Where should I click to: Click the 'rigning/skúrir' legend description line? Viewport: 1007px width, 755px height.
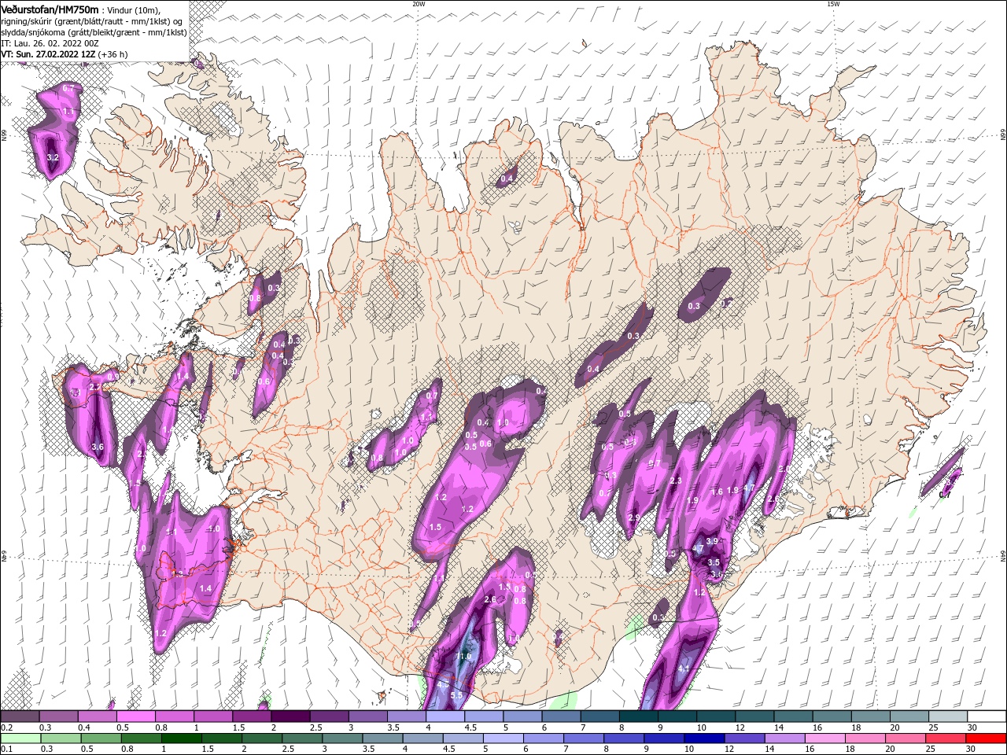click(x=93, y=21)
